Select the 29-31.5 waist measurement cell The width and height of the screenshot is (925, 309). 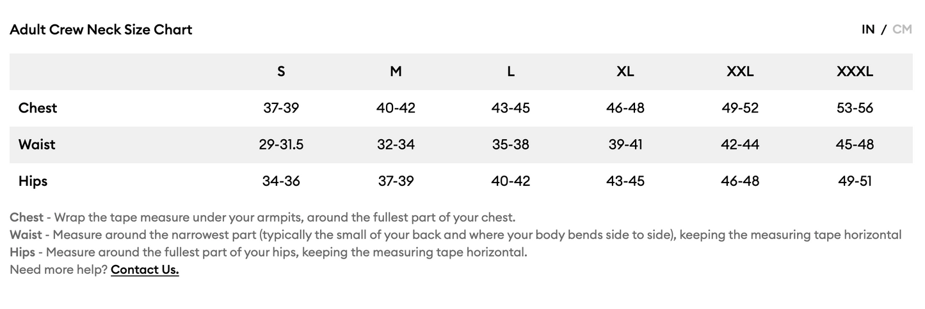pos(281,144)
